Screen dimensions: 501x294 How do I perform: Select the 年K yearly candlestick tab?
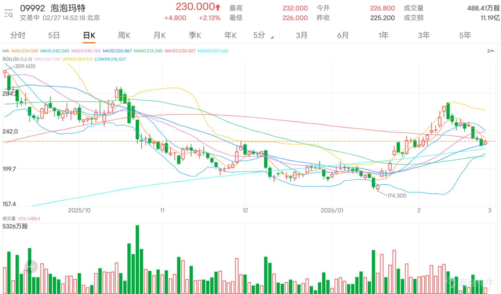[x=230, y=35]
